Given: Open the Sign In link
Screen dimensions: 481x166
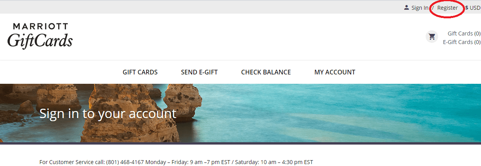Looking at the screenshot, I should click(x=420, y=8).
